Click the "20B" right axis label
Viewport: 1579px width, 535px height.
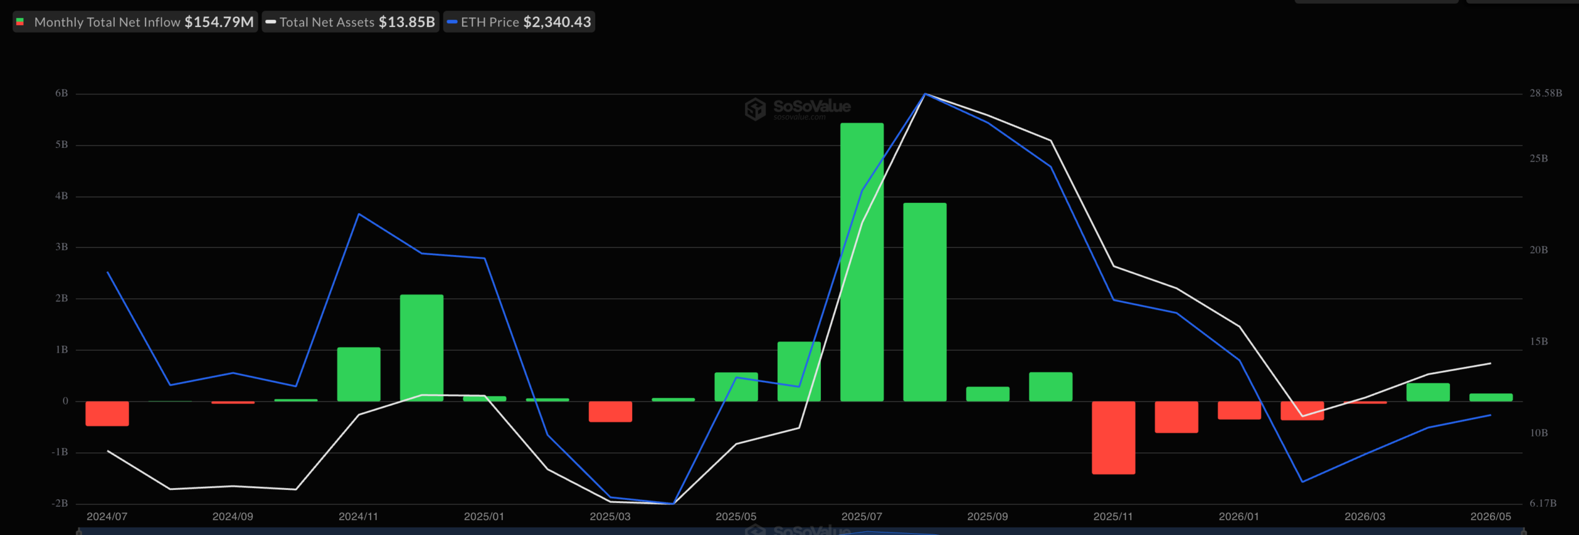[x=1539, y=250]
